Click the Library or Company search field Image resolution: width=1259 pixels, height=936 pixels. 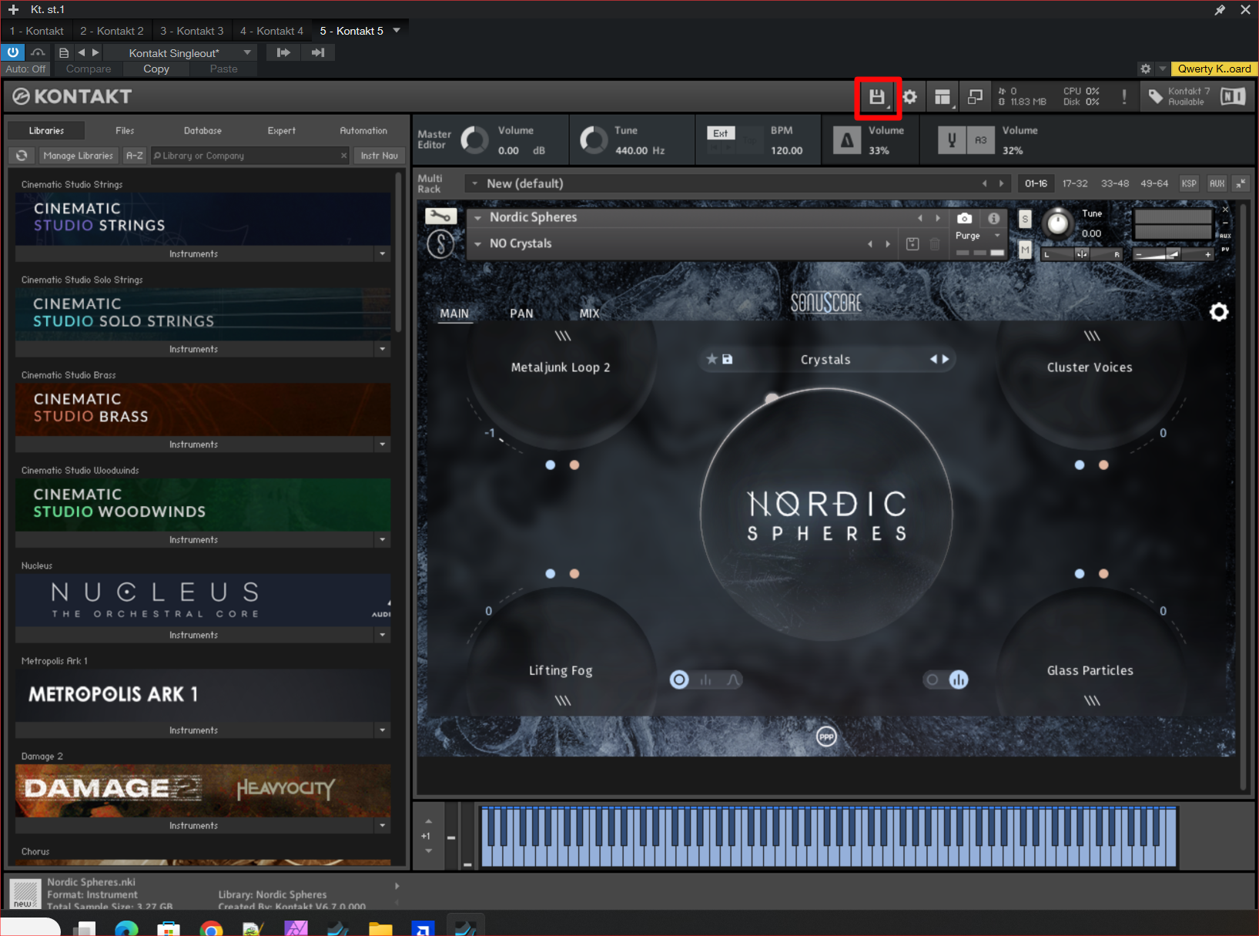click(x=249, y=156)
